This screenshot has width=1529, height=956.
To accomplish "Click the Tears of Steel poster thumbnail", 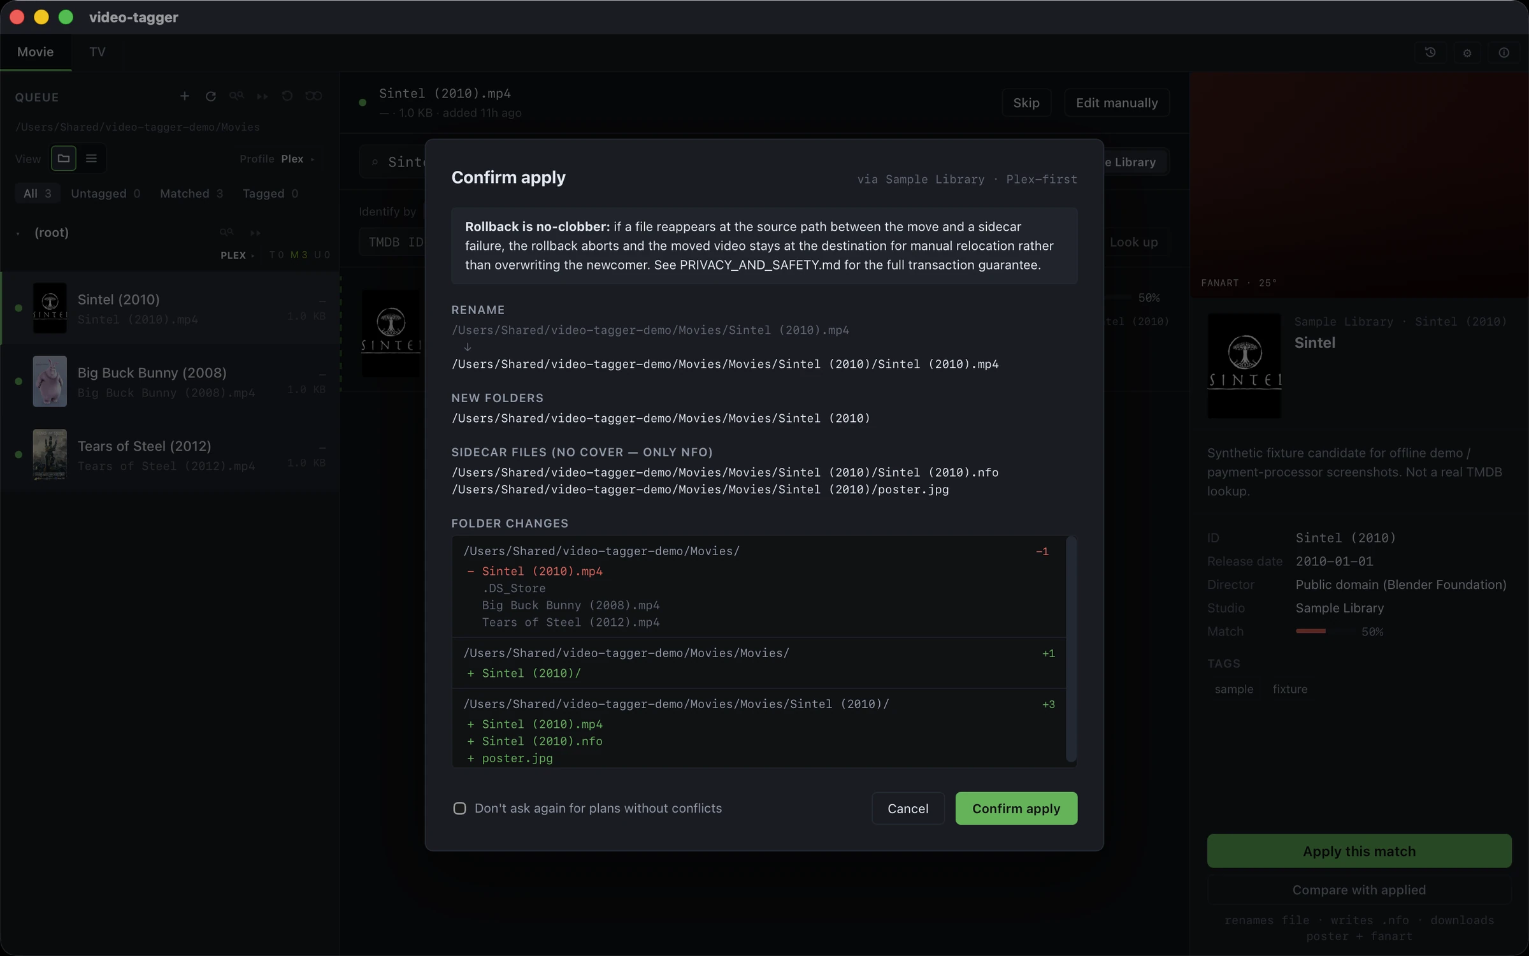I will click(x=50, y=454).
